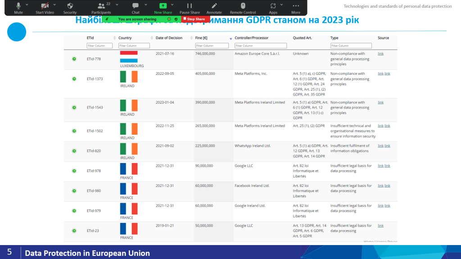Screen dimensions: 461x259
Task: Toggle Fine [€] descending sort arrow
Action: [231, 39]
